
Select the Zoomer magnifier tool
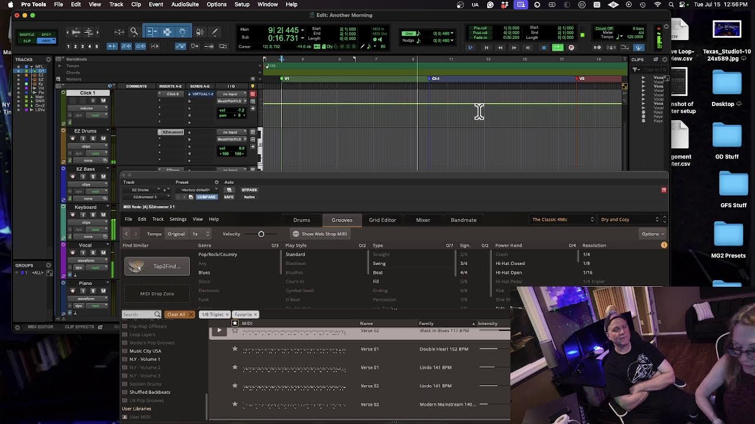(x=134, y=32)
